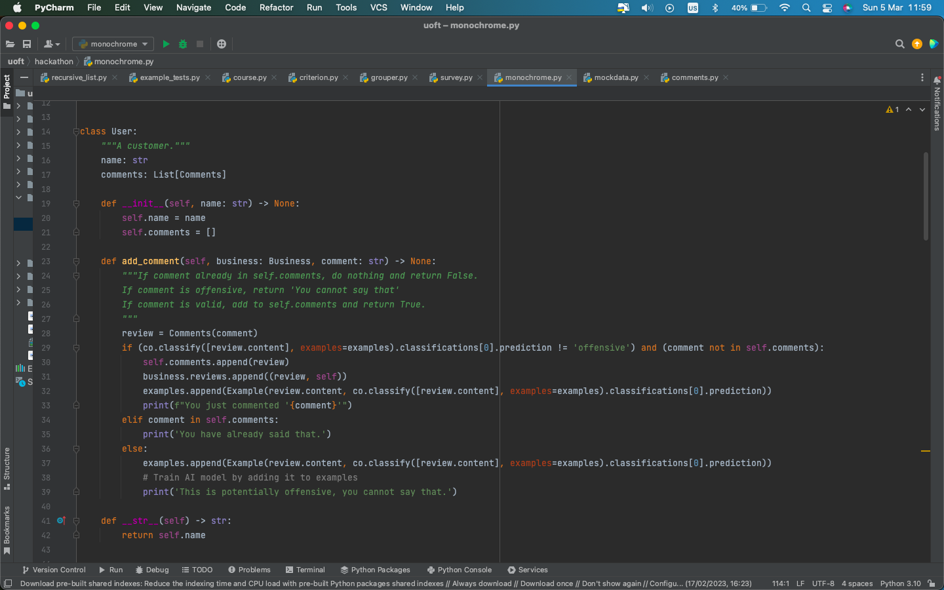Click the Python 3.10 interpreter in status bar
Image resolution: width=944 pixels, height=590 pixels.
[x=900, y=583]
